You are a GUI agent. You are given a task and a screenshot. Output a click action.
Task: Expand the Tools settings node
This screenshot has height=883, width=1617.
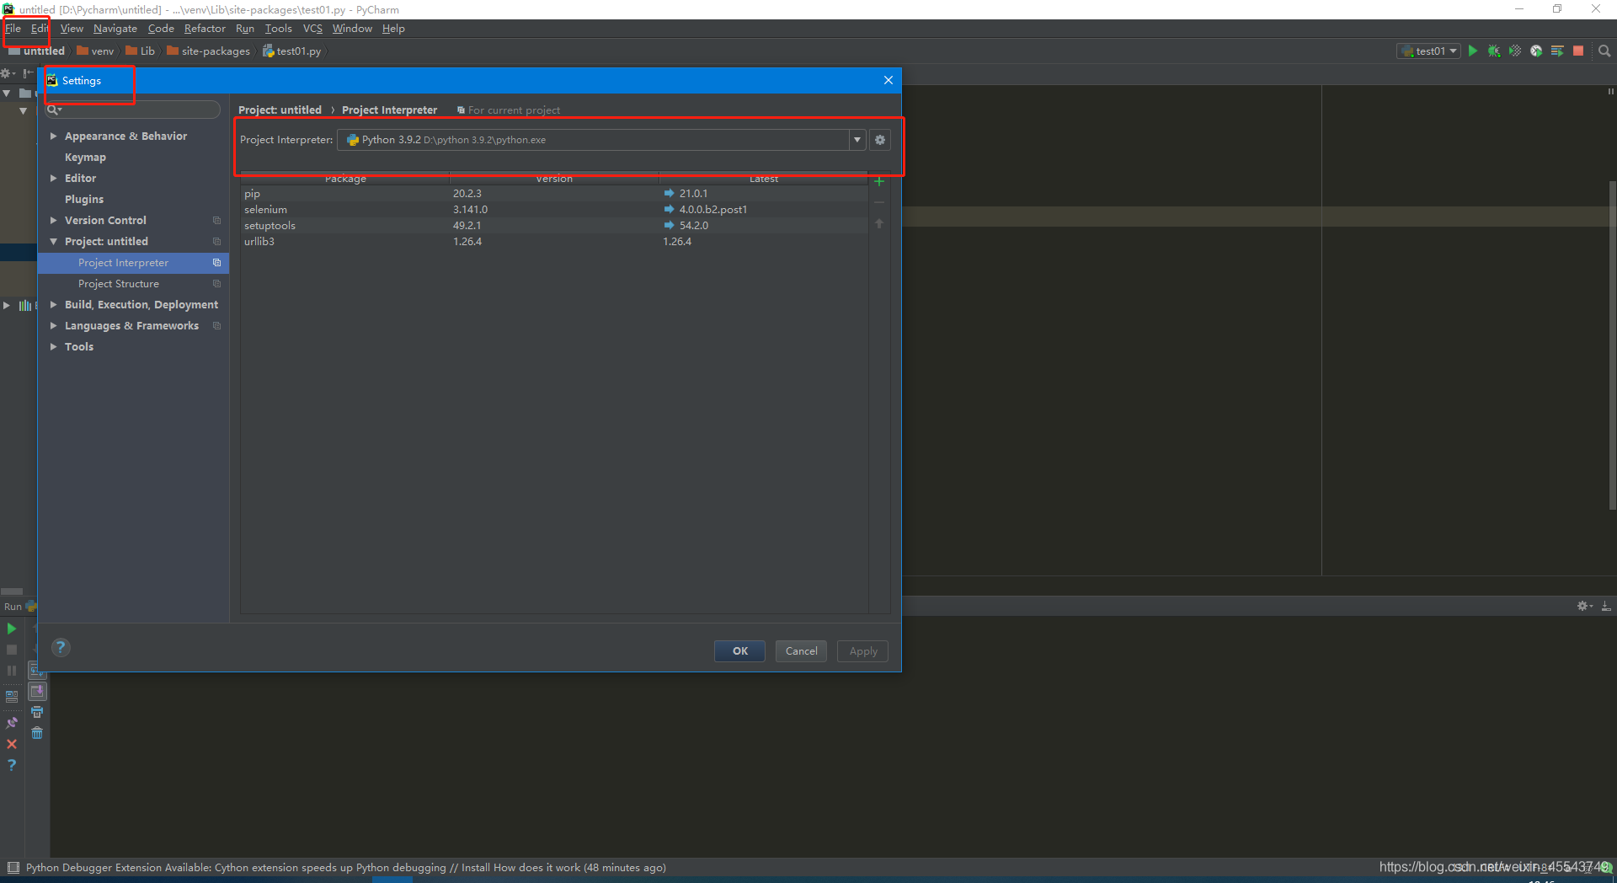click(53, 346)
